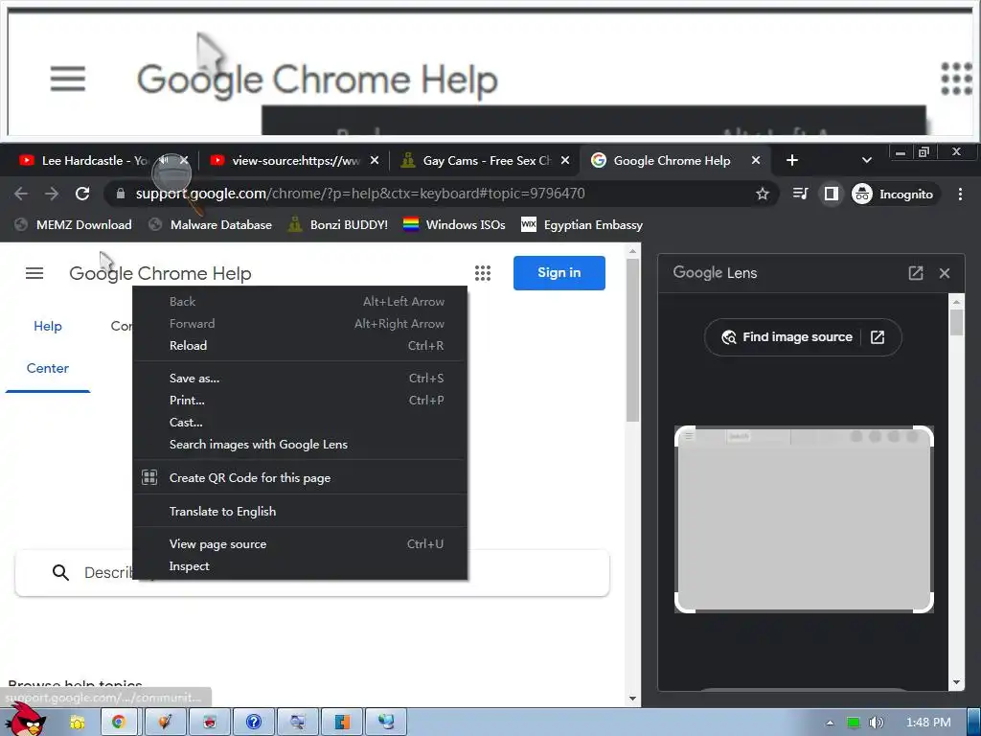981x736 pixels.
Task: Select View page source
Action: pos(300,544)
